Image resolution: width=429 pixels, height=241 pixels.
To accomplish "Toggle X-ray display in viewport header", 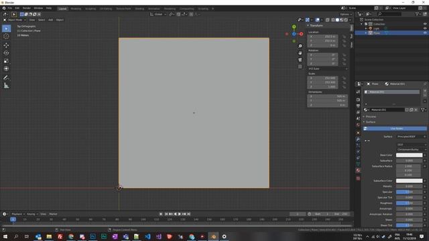I will 328,20.
